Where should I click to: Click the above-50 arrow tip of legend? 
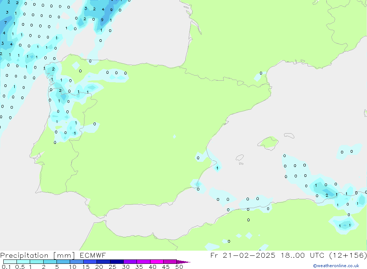point(184,262)
